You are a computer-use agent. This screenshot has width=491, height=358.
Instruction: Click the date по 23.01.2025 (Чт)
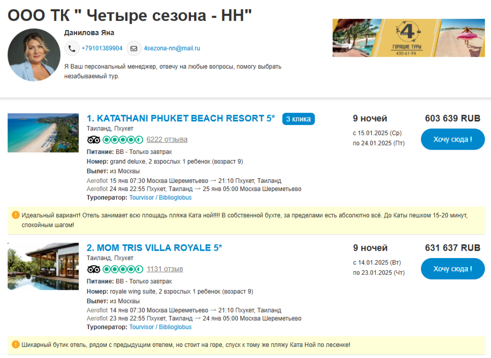(x=379, y=273)
